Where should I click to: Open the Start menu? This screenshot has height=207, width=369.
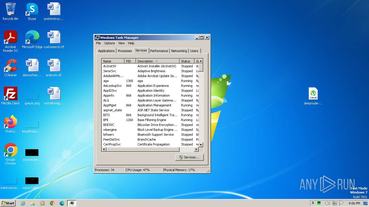click(x=8, y=203)
